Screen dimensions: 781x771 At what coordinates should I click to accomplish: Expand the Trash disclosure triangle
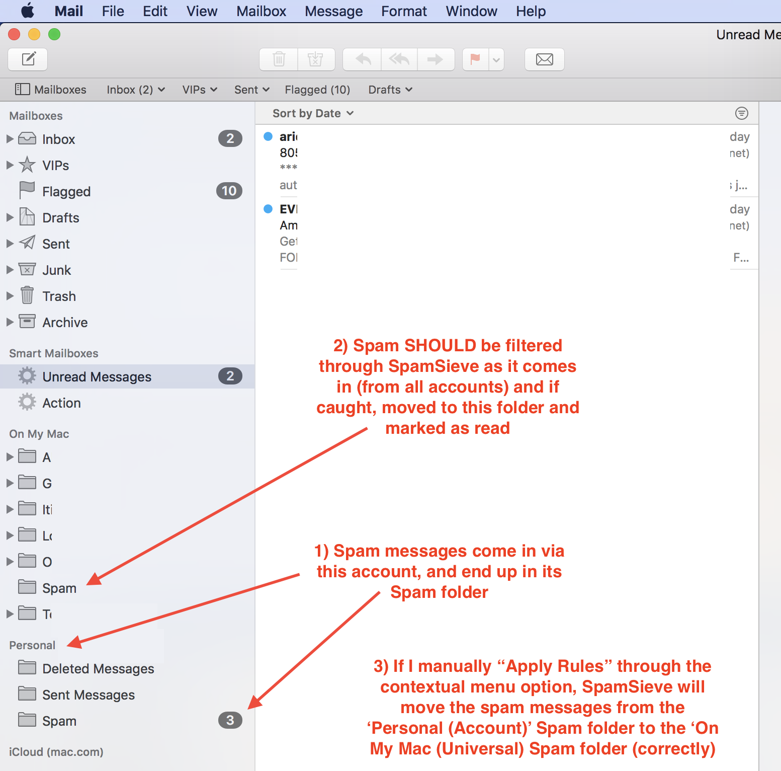[10, 296]
